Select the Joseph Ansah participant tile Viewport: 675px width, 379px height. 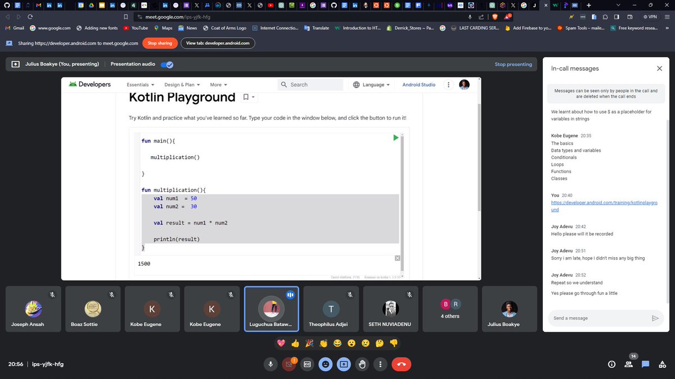point(34,309)
